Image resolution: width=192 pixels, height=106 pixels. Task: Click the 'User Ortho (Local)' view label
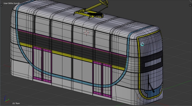tap(12, 3)
